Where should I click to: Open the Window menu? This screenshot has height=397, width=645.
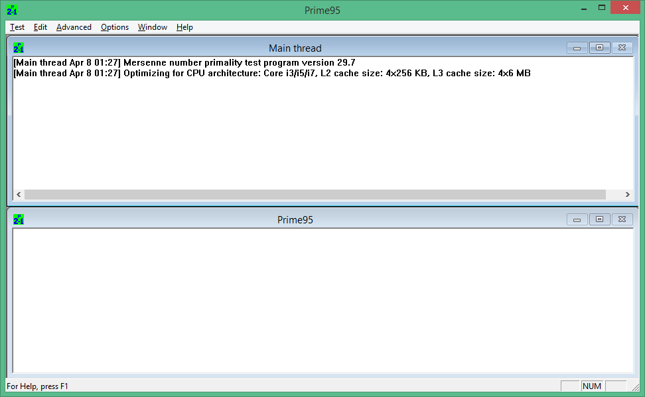click(153, 27)
